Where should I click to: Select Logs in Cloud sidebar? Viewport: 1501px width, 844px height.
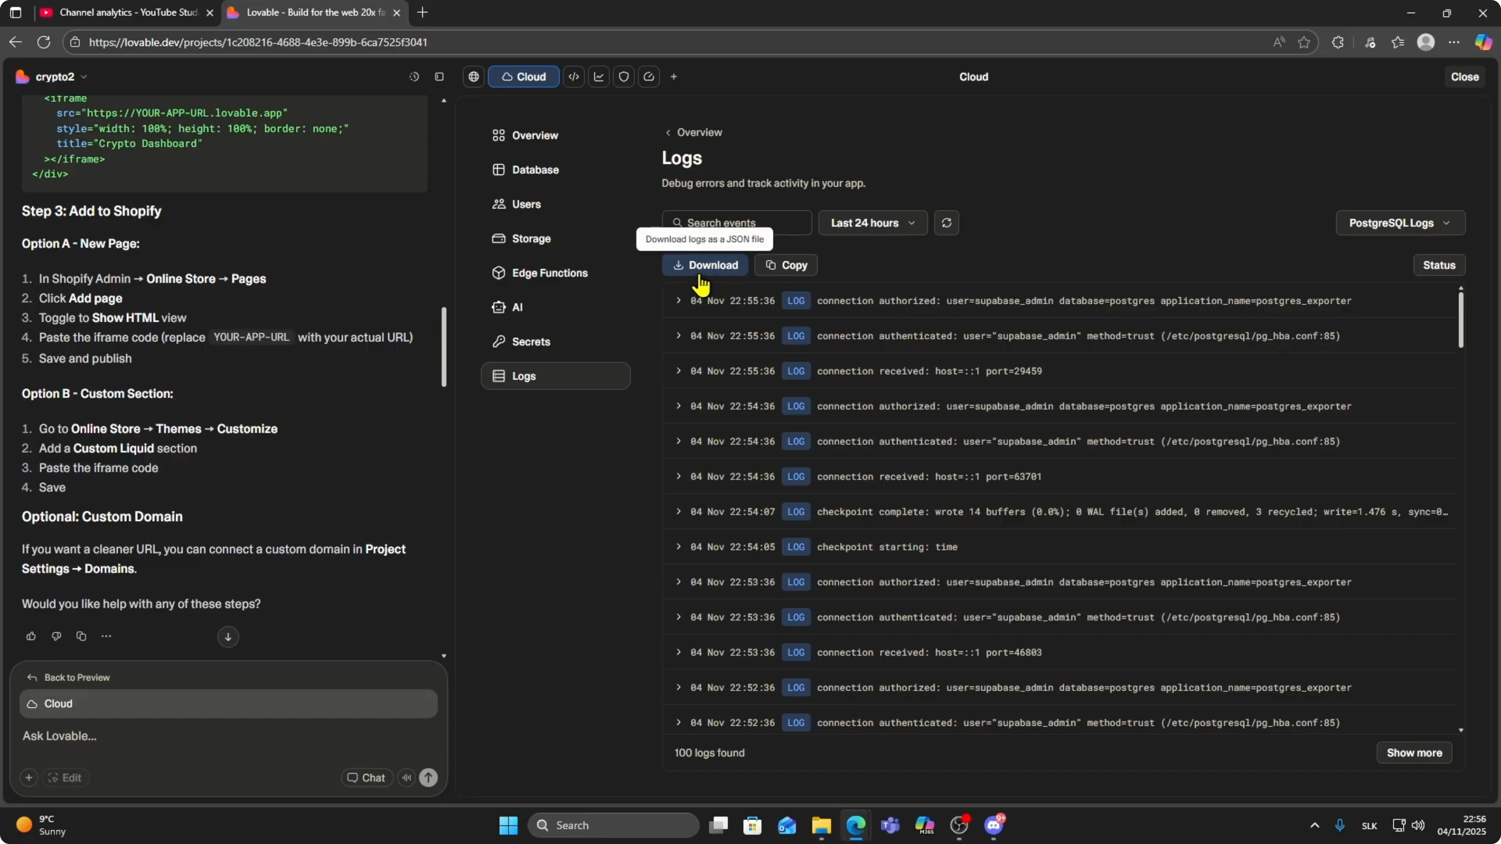click(555, 376)
